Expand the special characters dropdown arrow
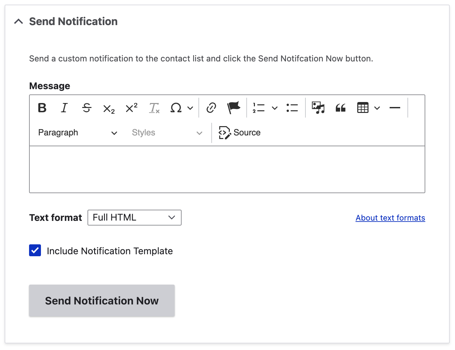The width and height of the screenshot is (455, 350). tap(190, 108)
